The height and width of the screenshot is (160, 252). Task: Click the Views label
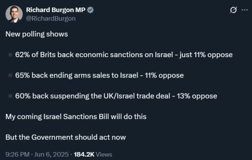tap(104, 154)
